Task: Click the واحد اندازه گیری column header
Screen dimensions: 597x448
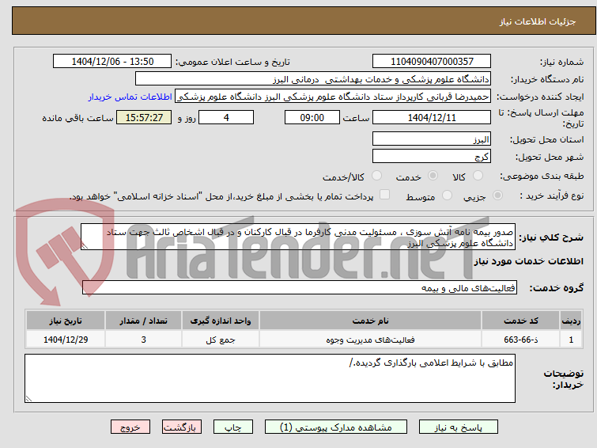Action: click(221, 321)
